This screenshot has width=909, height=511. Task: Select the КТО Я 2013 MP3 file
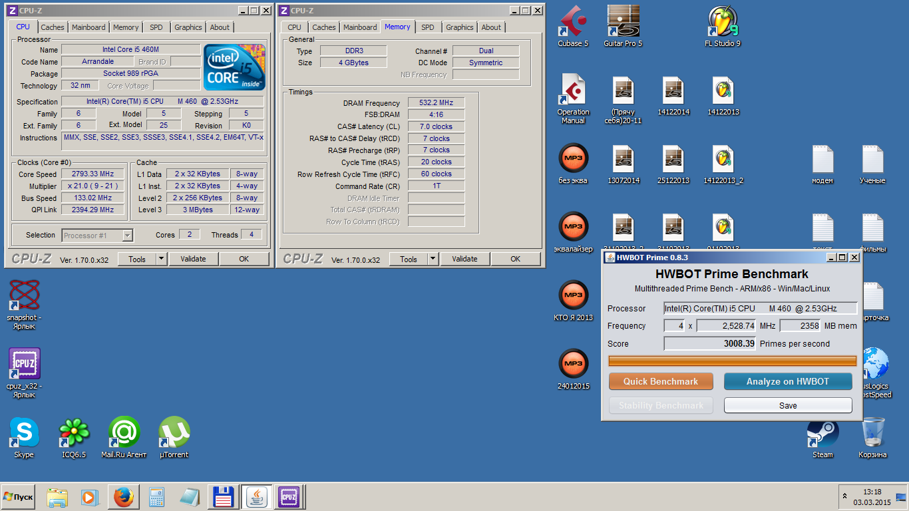click(573, 301)
